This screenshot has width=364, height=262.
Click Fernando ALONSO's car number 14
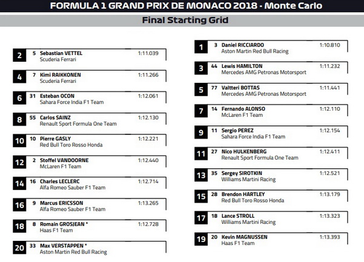214,109
